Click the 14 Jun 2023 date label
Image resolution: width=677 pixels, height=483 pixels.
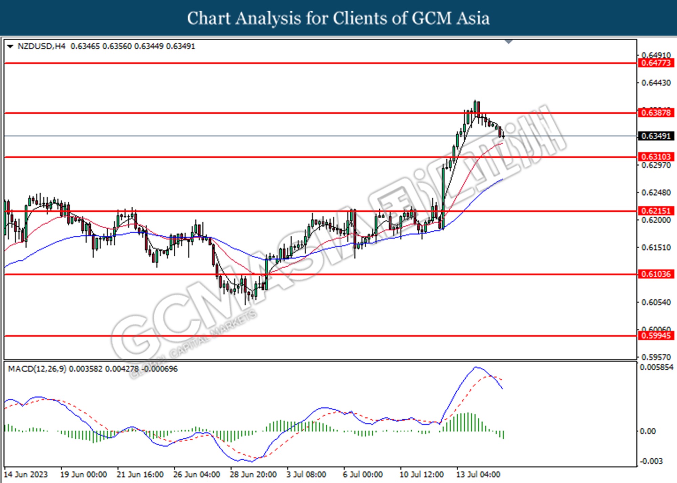tap(26, 475)
